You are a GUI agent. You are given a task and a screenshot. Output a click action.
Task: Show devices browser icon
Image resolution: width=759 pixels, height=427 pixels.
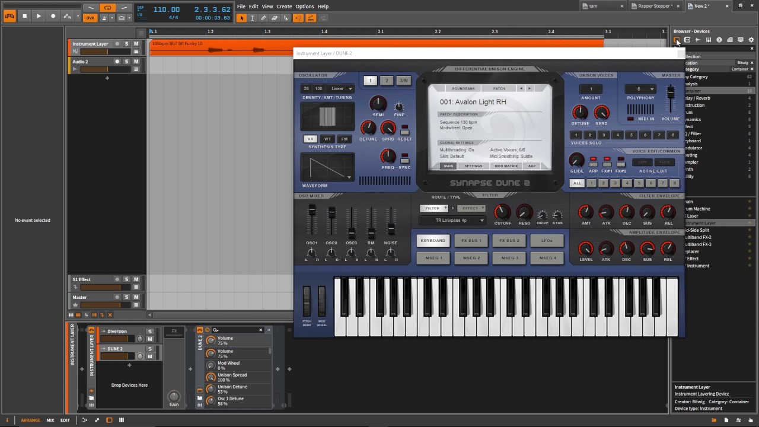(677, 40)
